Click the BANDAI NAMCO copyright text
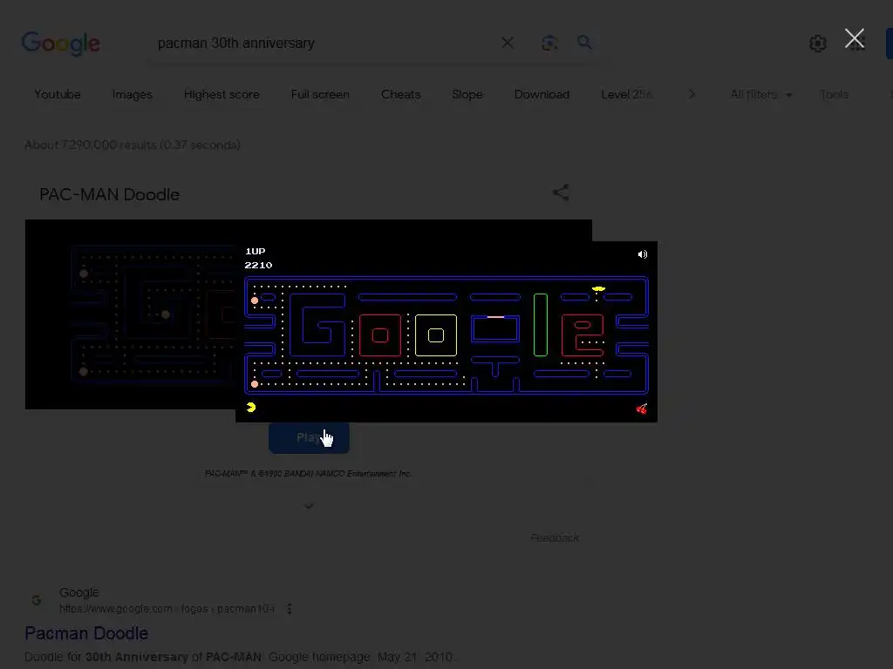The image size is (893, 669). pos(308,473)
